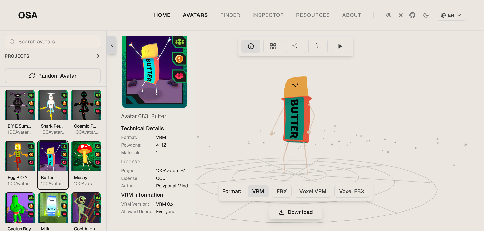484x231 pixels.
Task: Open the FINDER menu item
Action: 230,15
